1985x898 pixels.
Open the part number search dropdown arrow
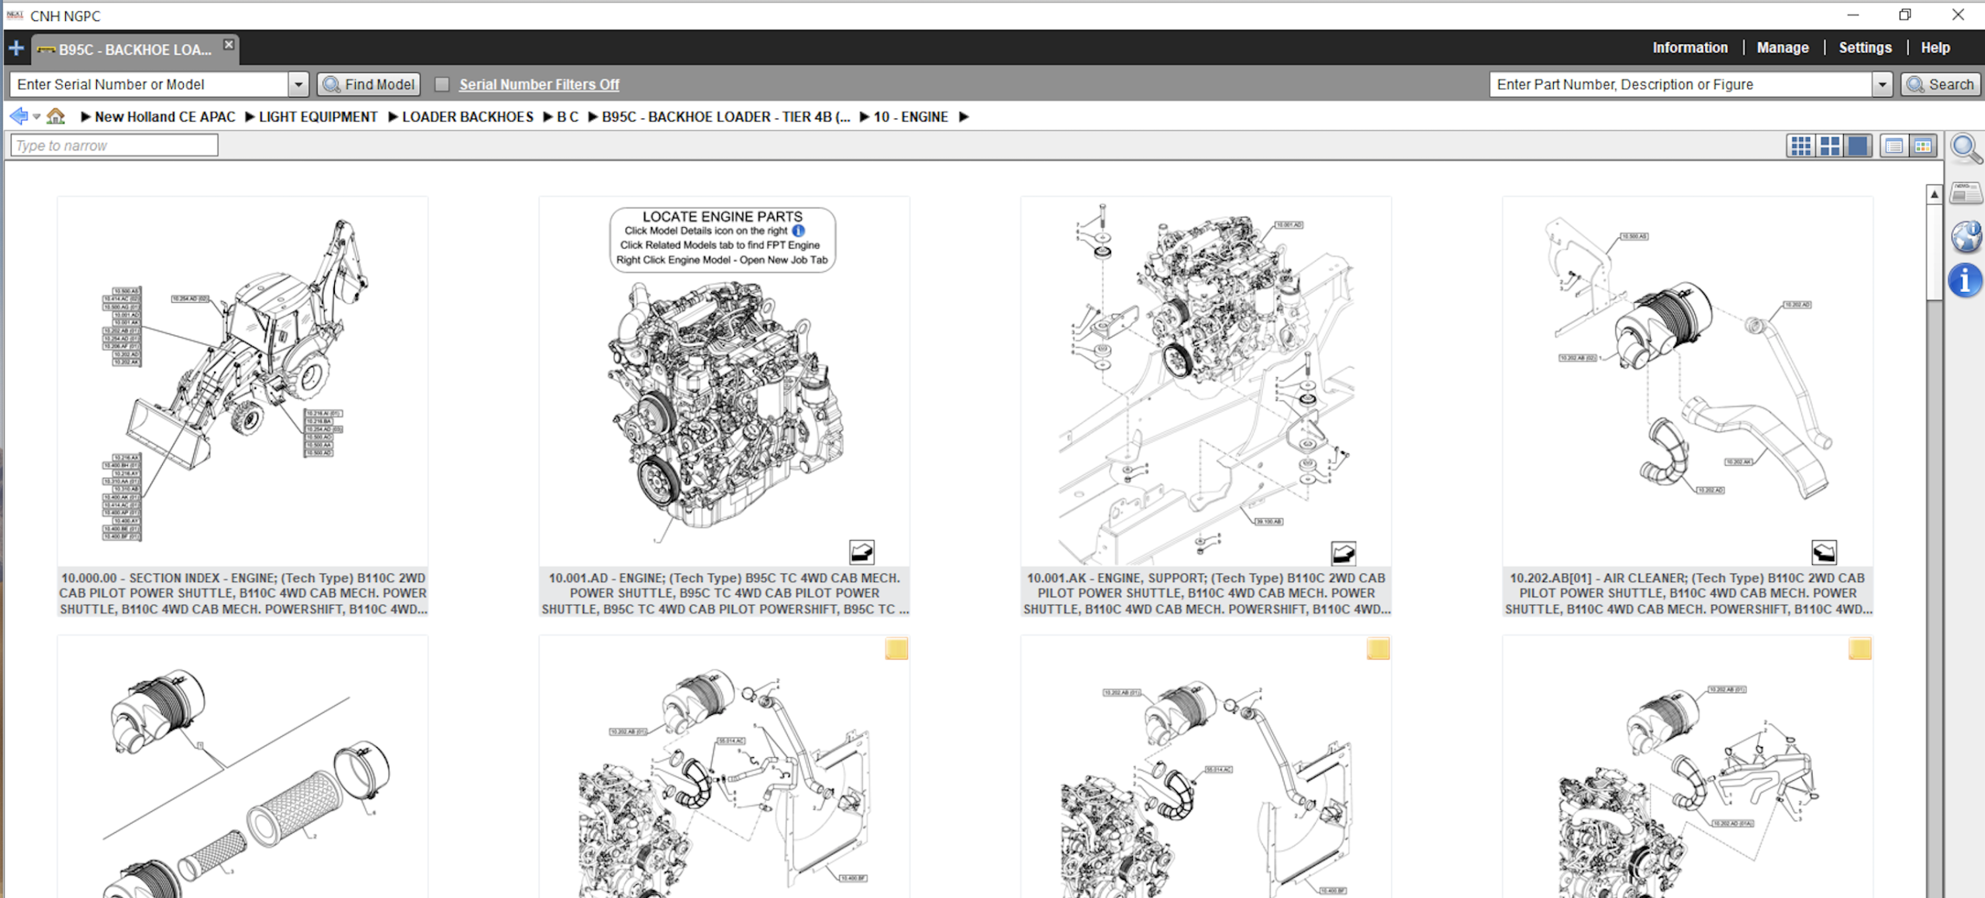pyautogui.click(x=1882, y=84)
